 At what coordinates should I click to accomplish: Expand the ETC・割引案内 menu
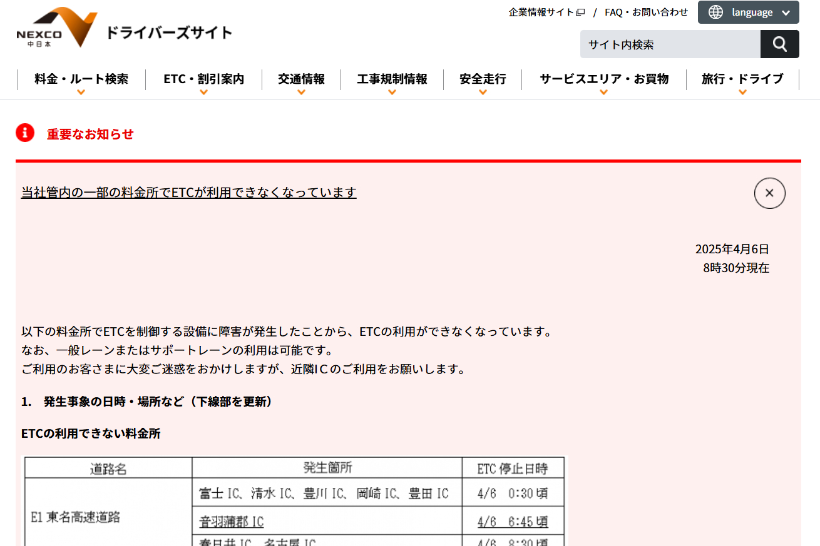[x=203, y=79]
